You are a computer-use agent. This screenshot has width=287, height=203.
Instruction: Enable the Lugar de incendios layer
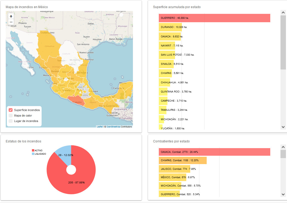(x=11, y=121)
